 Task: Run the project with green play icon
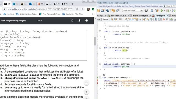(162, 10)
